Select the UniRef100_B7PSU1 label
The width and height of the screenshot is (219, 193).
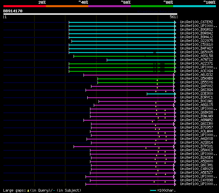point(196,146)
